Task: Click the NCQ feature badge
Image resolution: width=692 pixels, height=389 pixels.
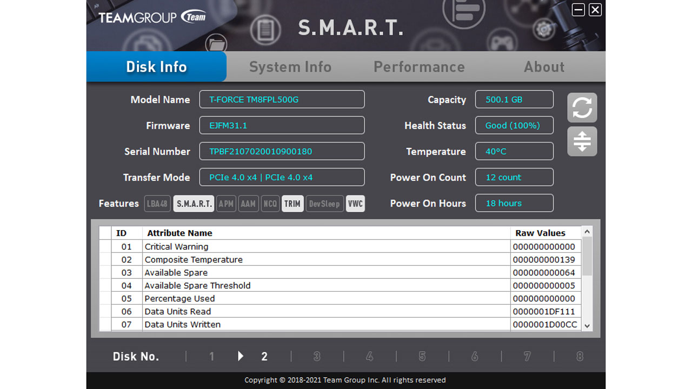Action: point(270,204)
